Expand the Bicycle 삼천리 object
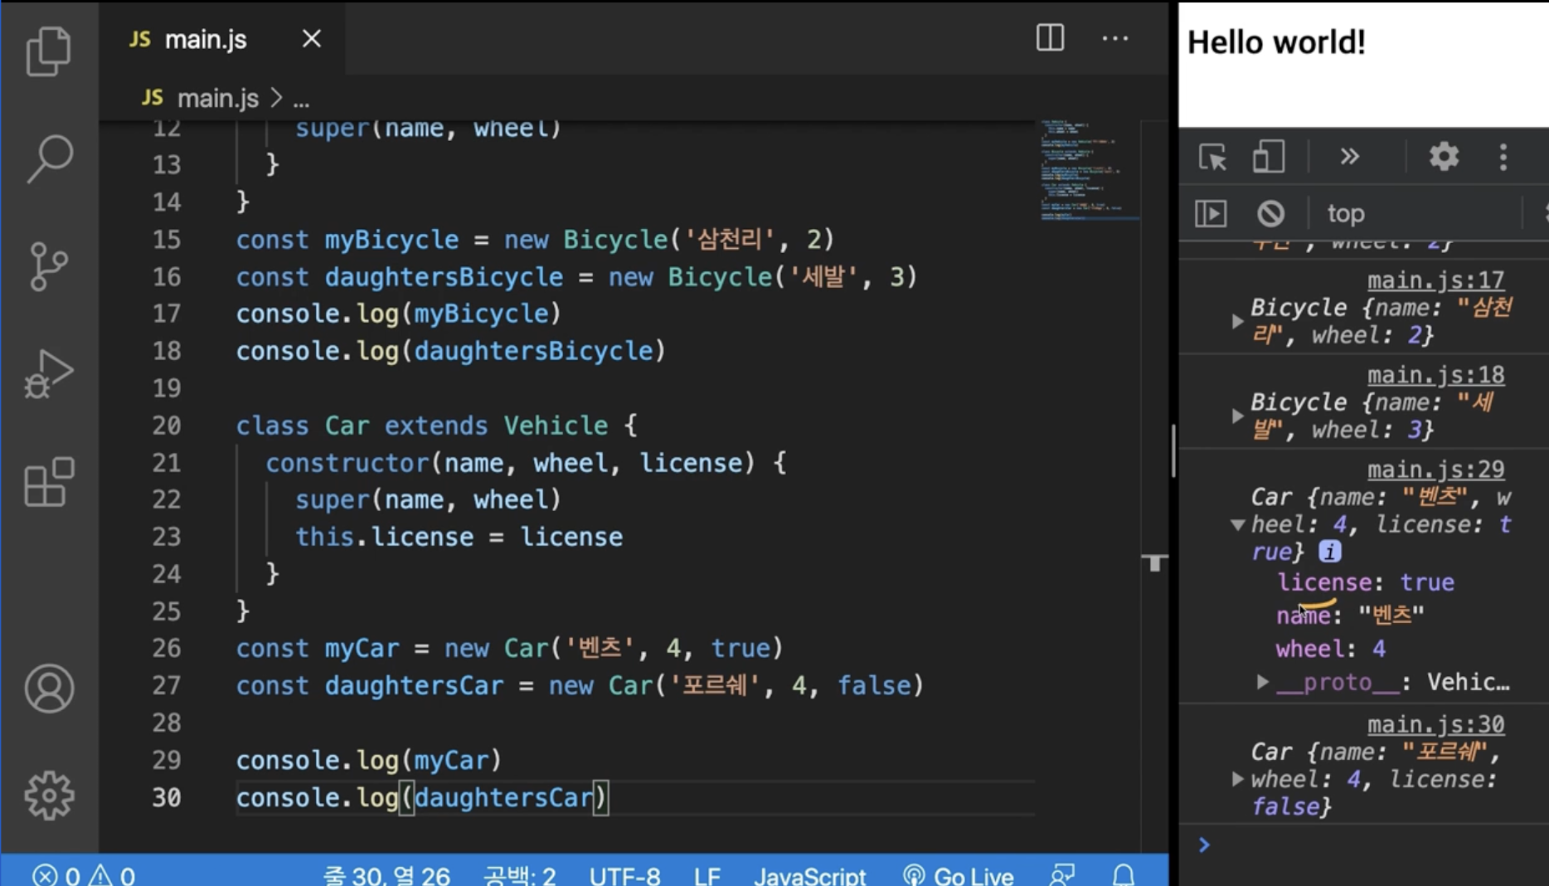 pyautogui.click(x=1237, y=321)
